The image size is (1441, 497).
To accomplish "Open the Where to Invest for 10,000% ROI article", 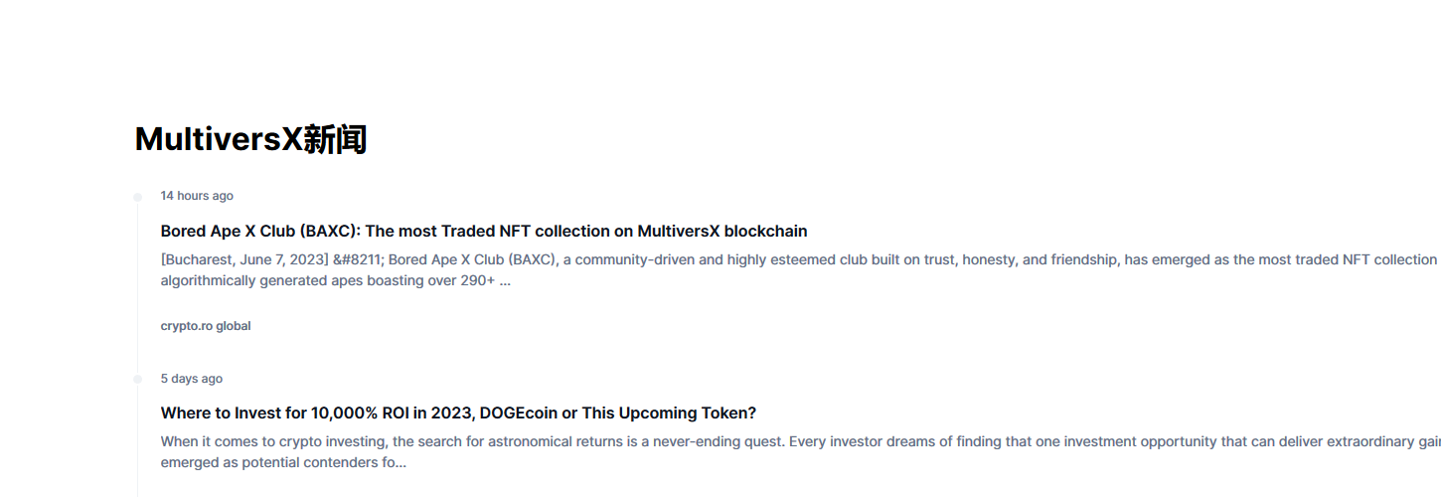I will point(458,413).
